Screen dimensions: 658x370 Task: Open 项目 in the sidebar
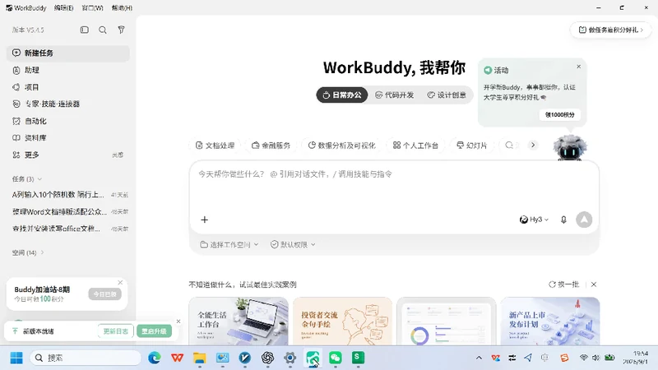[68, 87]
